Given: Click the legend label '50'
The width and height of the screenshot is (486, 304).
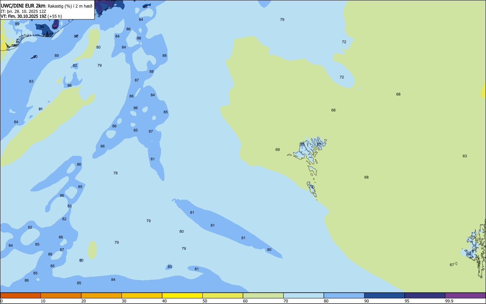Looking at the screenshot, I should [x=205, y=301].
